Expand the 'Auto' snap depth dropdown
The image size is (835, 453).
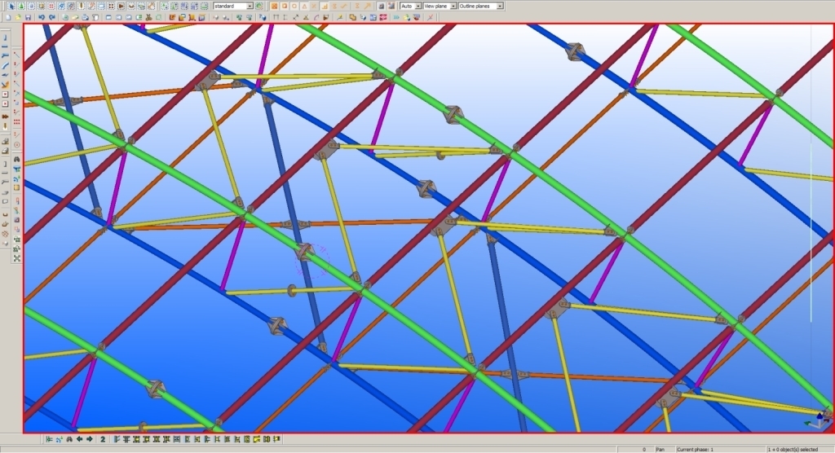pos(418,6)
